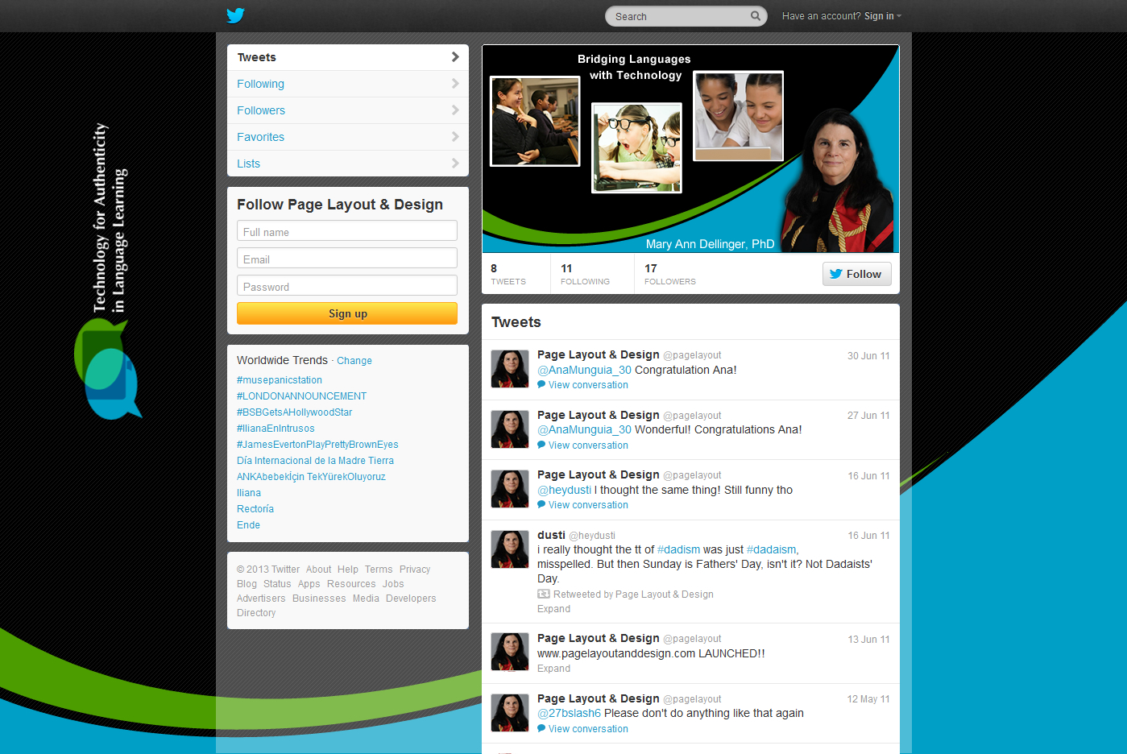The width and height of the screenshot is (1127, 754).
Task: Click speech bubble icon on 27 Jun tweet
Action: (541, 445)
